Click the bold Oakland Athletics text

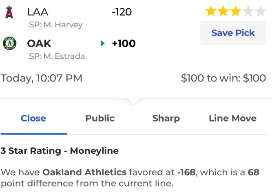tap(84, 172)
